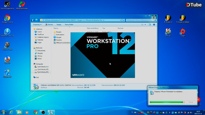Open the Origin desktop shortcut
The width and height of the screenshot is (205, 115).
(183, 33)
